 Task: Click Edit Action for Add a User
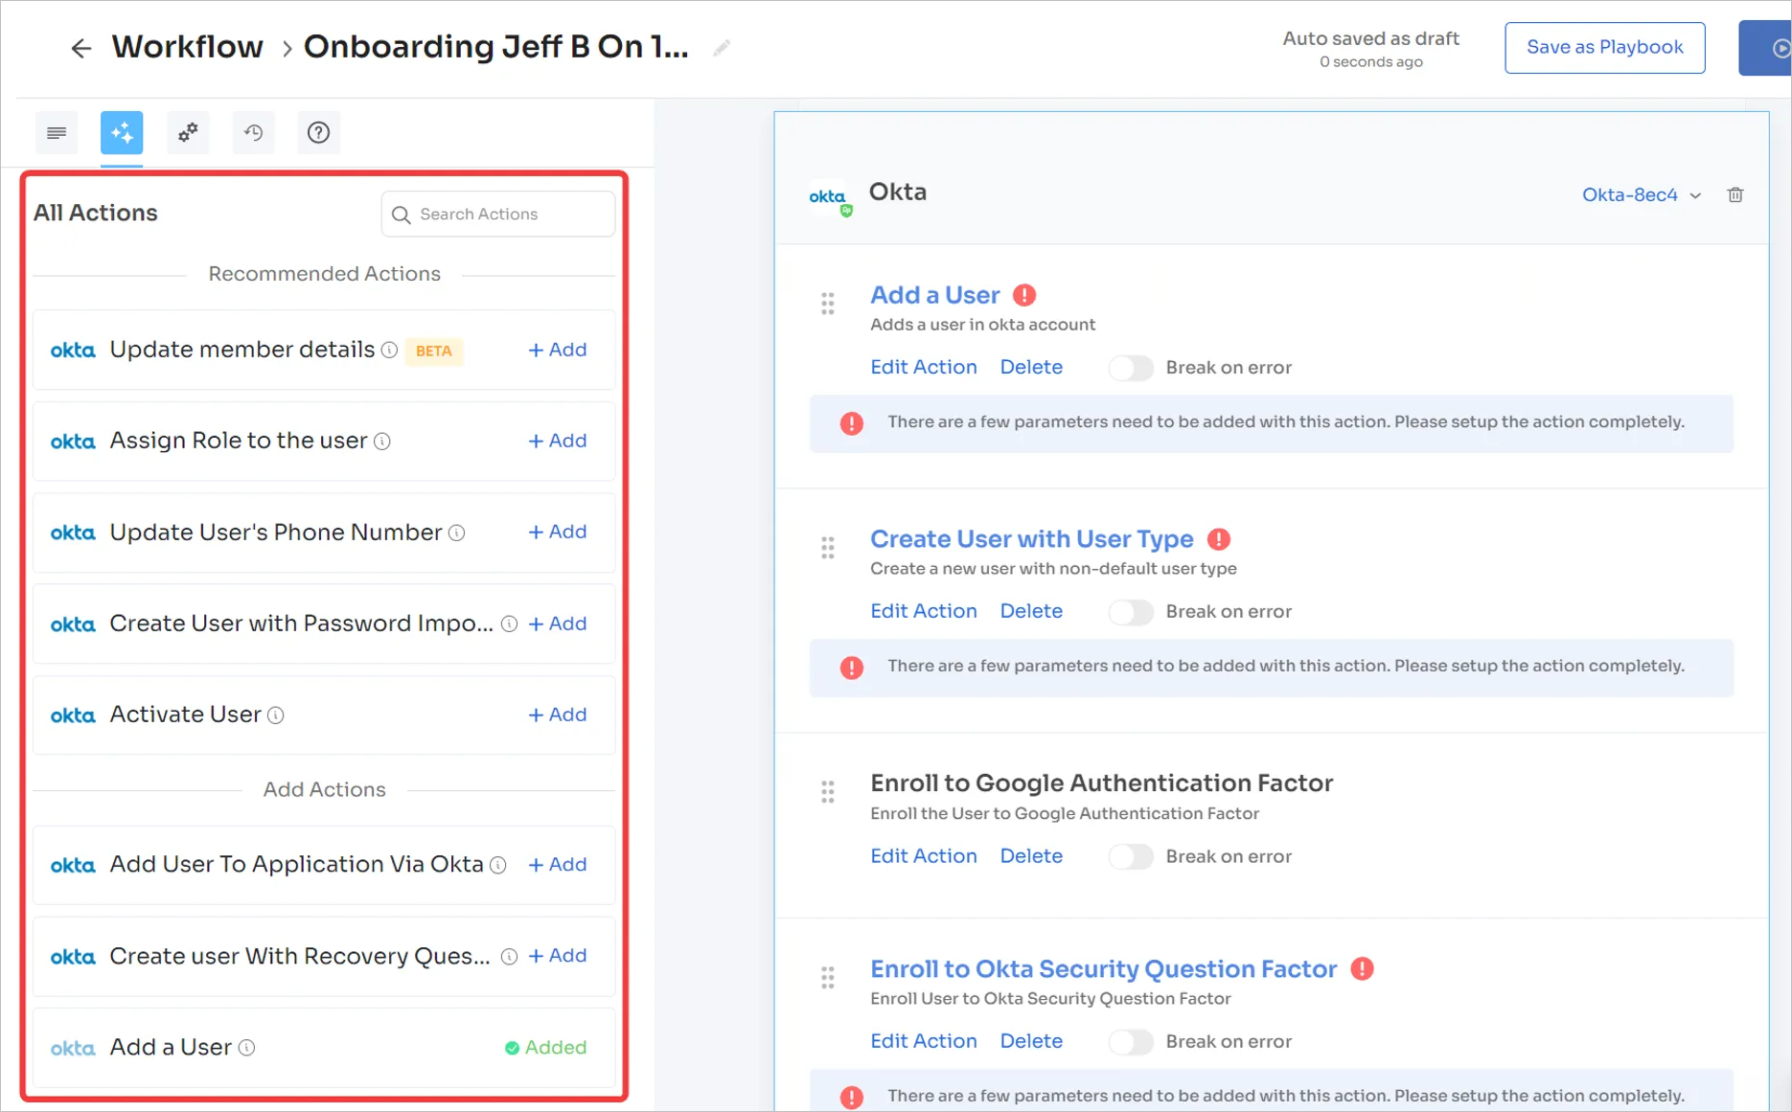point(924,367)
